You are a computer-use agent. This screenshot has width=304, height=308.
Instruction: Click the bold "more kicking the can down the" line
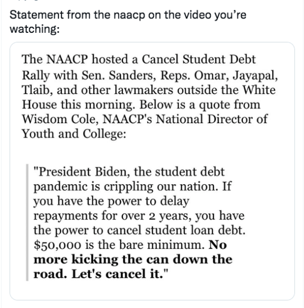(133, 259)
